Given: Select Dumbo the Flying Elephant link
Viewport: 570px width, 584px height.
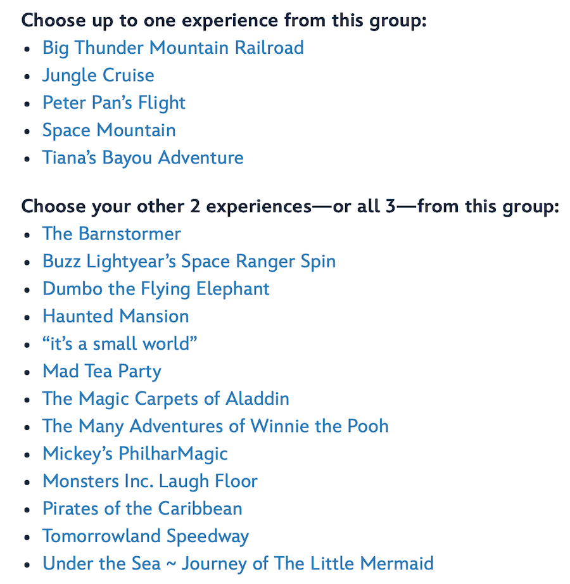Looking at the screenshot, I should [156, 289].
